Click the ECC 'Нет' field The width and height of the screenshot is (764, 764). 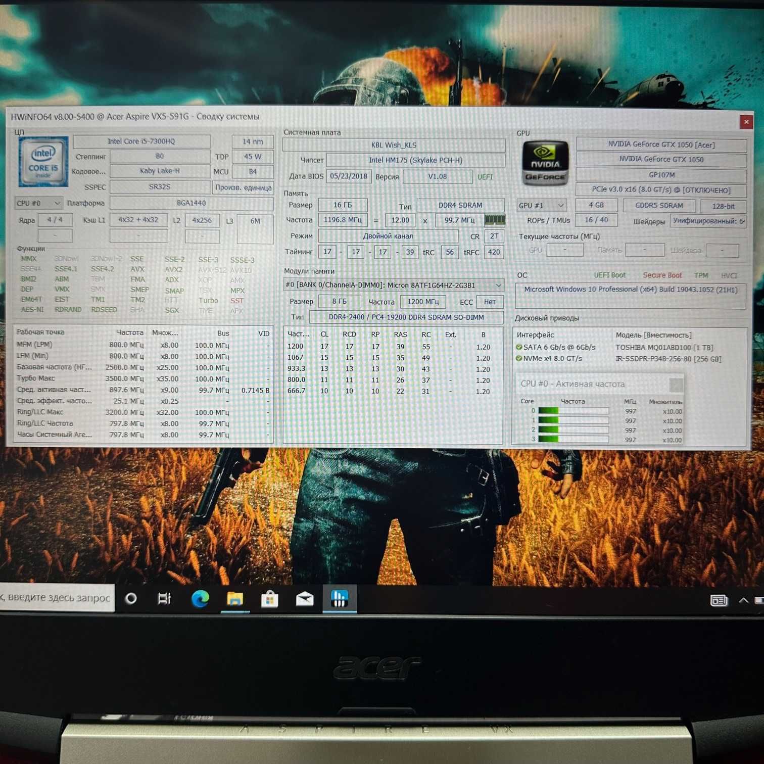[490, 302]
